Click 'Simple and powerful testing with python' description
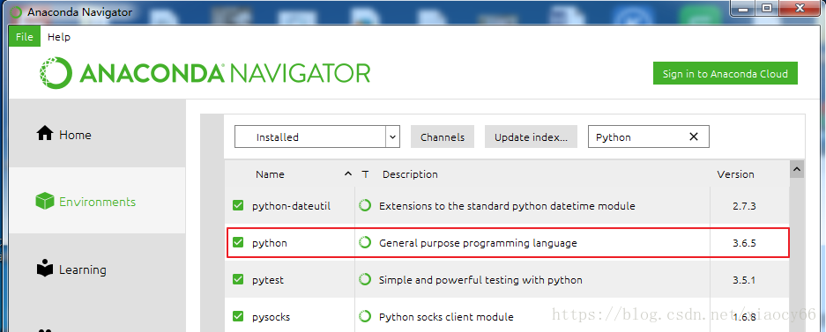Viewport: 826px width, 332px height. [480, 280]
